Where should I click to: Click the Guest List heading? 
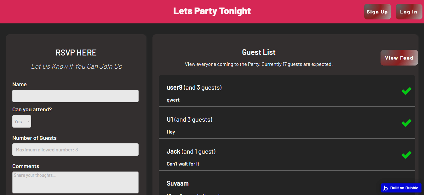point(259,52)
